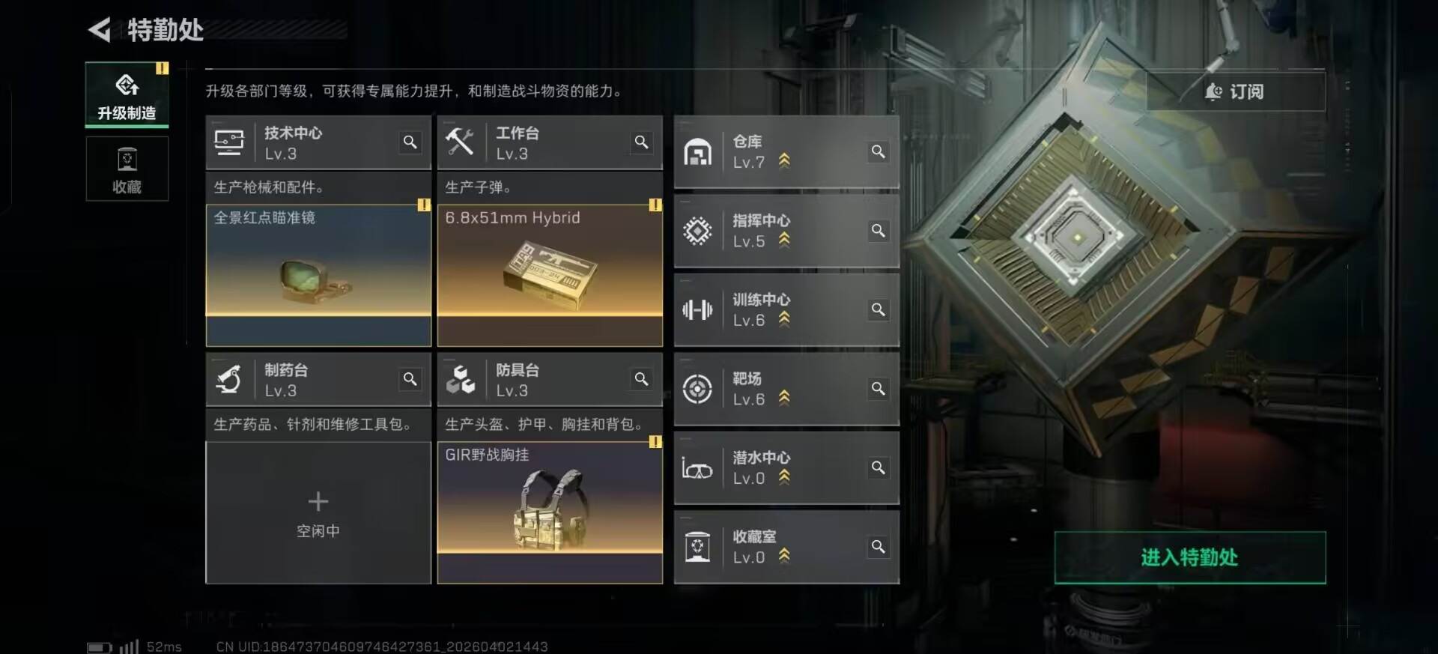Switch to the 收藏 tab

(127, 170)
